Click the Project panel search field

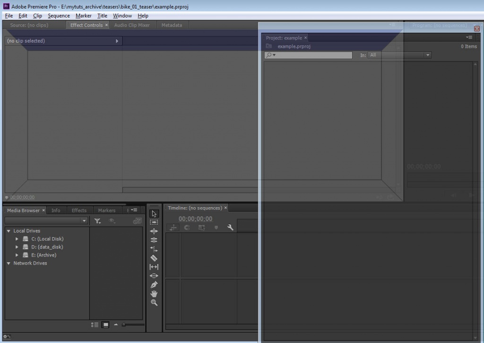click(x=308, y=55)
